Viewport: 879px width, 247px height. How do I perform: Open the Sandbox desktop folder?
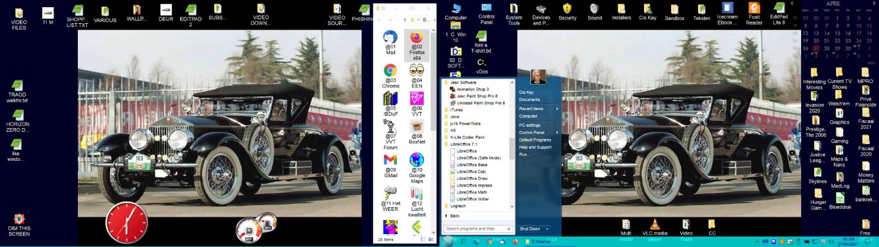click(x=674, y=12)
